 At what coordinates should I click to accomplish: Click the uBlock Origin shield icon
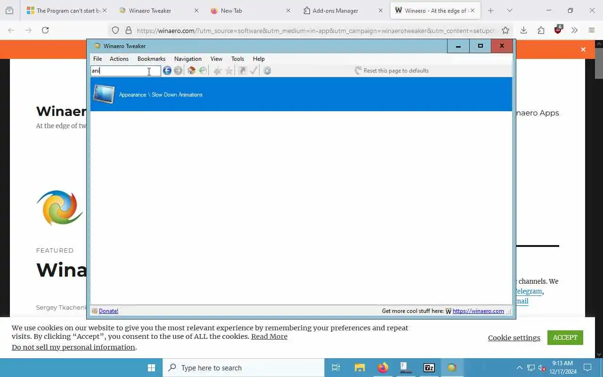point(558,30)
